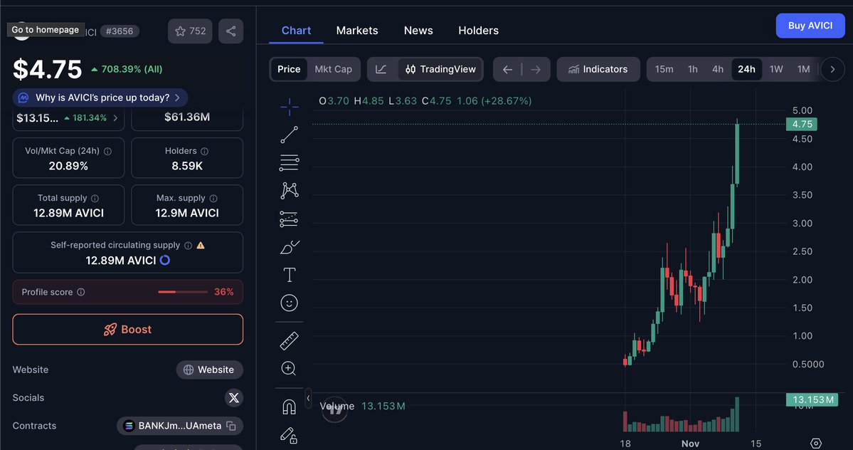Click the circulating supply progress ring
853x450 pixels.
(165, 260)
